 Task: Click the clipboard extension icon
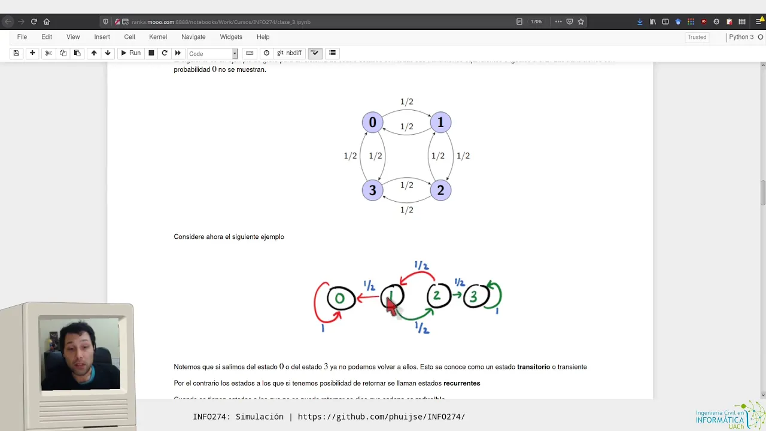[729, 22]
